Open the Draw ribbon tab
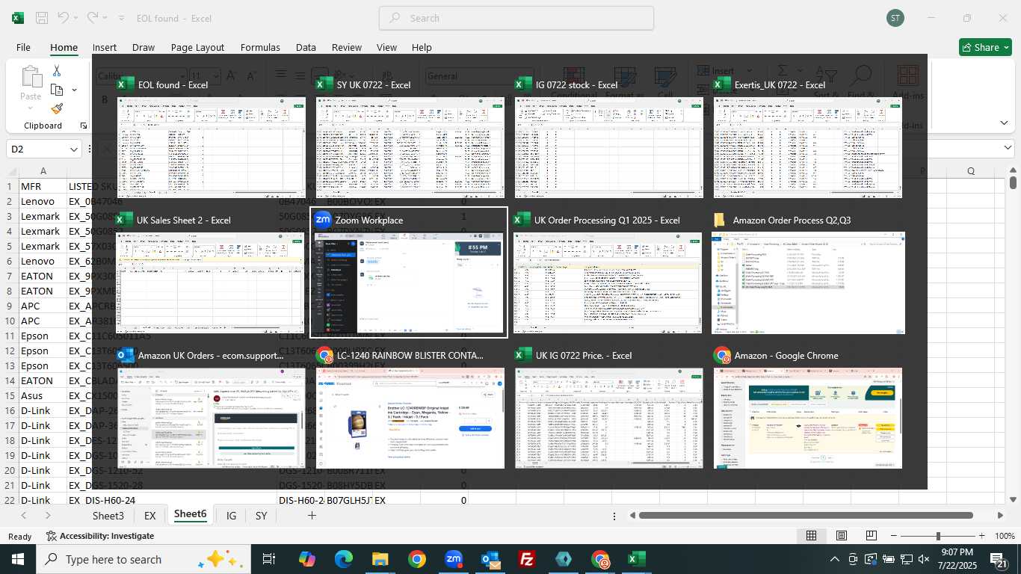1021x574 pixels. [x=144, y=47]
